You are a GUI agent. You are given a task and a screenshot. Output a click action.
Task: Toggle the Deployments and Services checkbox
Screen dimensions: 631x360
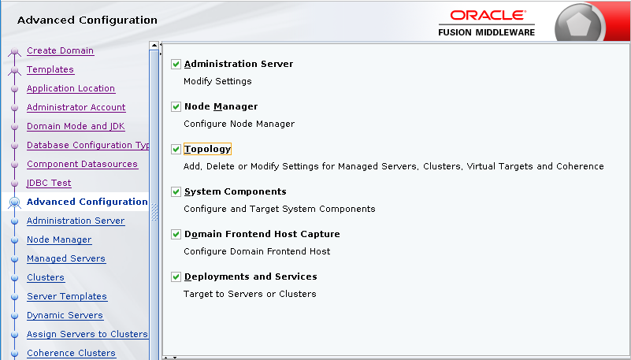click(176, 276)
